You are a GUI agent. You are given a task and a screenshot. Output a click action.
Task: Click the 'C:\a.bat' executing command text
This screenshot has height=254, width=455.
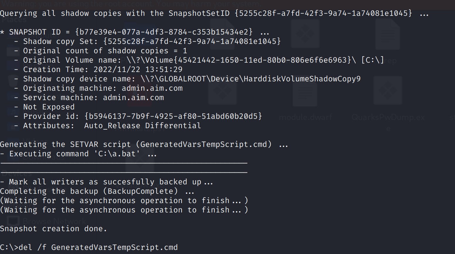coord(117,154)
